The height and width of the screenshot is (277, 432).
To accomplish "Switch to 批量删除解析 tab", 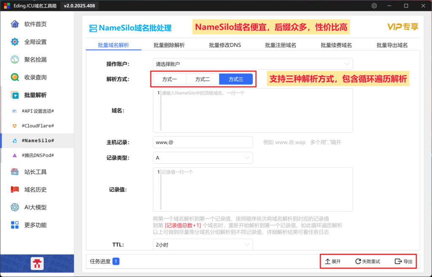I will 169,45.
